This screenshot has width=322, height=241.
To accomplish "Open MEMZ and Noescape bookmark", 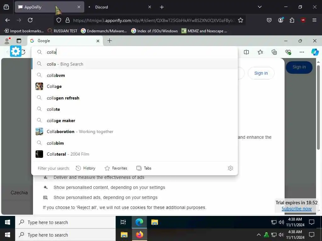I will click(204, 31).
